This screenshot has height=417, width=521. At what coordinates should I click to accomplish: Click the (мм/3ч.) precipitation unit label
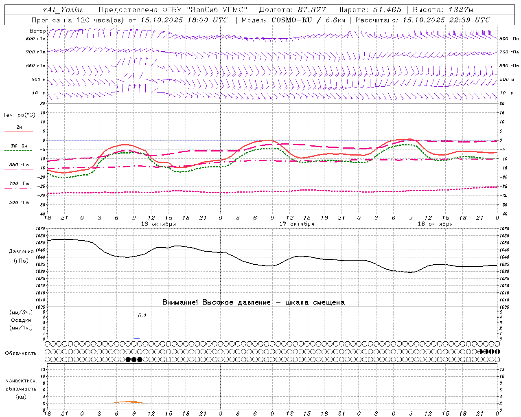(21, 312)
